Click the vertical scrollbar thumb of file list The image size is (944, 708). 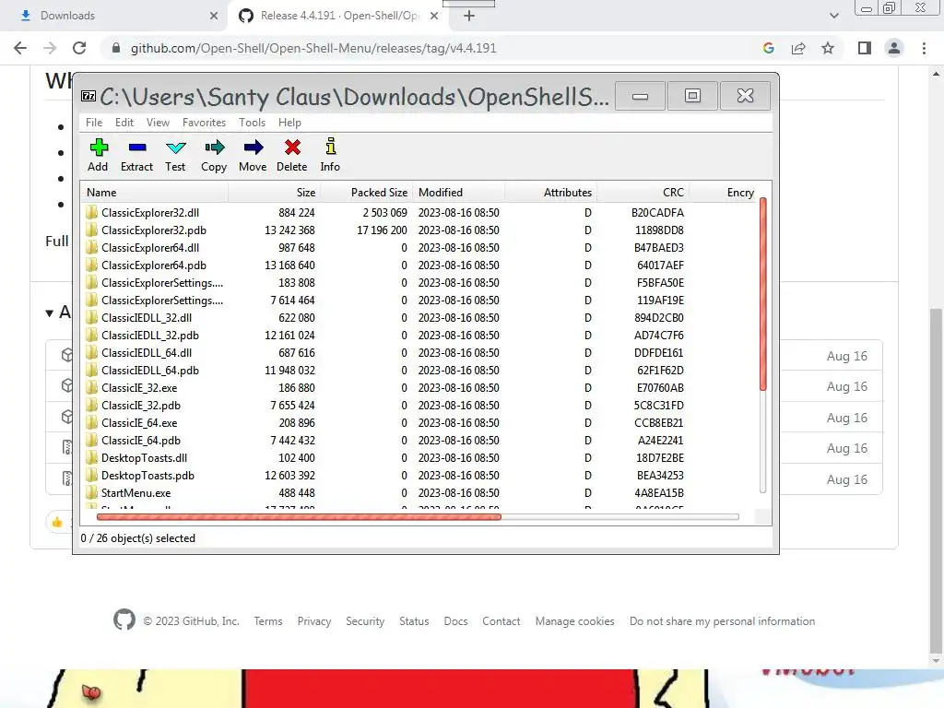click(x=762, y=294)
